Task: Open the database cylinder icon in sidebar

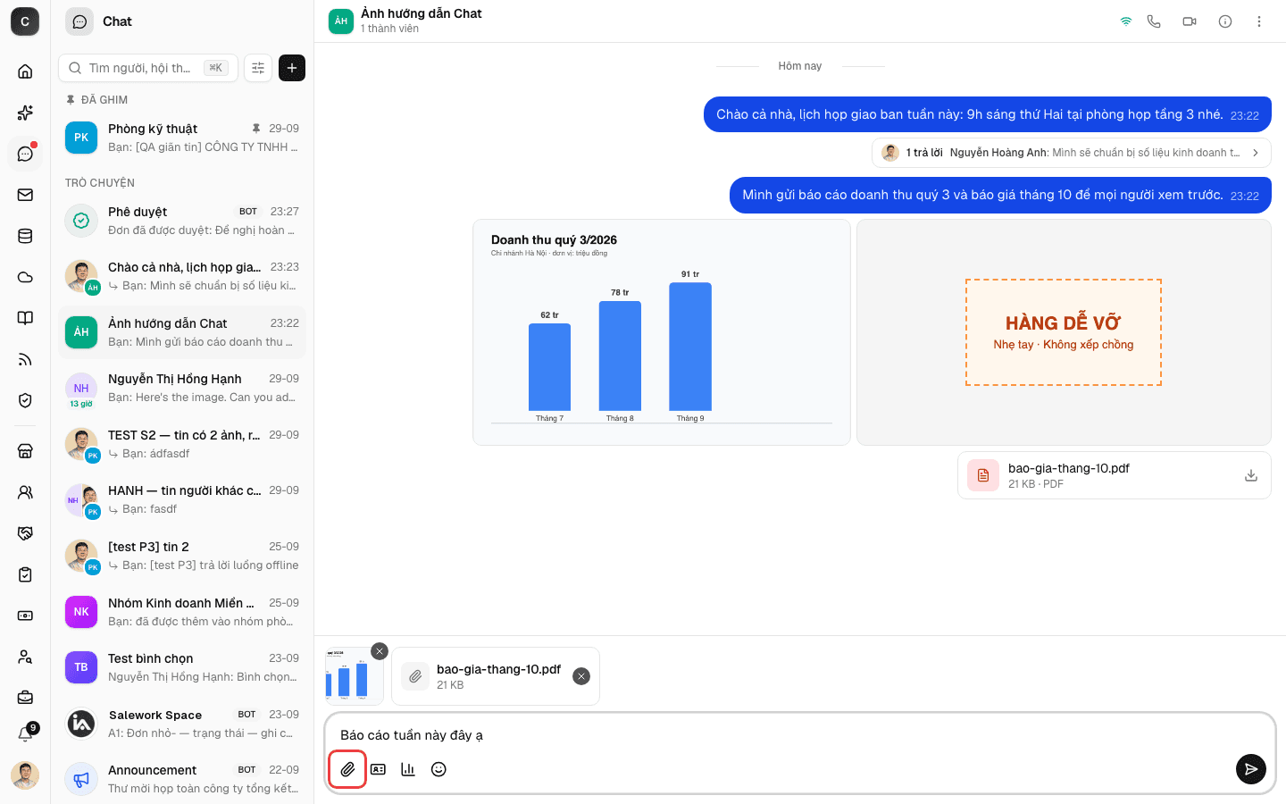Action: tap(25, 236)
